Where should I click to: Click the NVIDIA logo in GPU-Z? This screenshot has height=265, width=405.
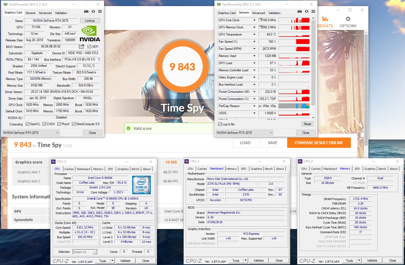click(x=90, y=34)
